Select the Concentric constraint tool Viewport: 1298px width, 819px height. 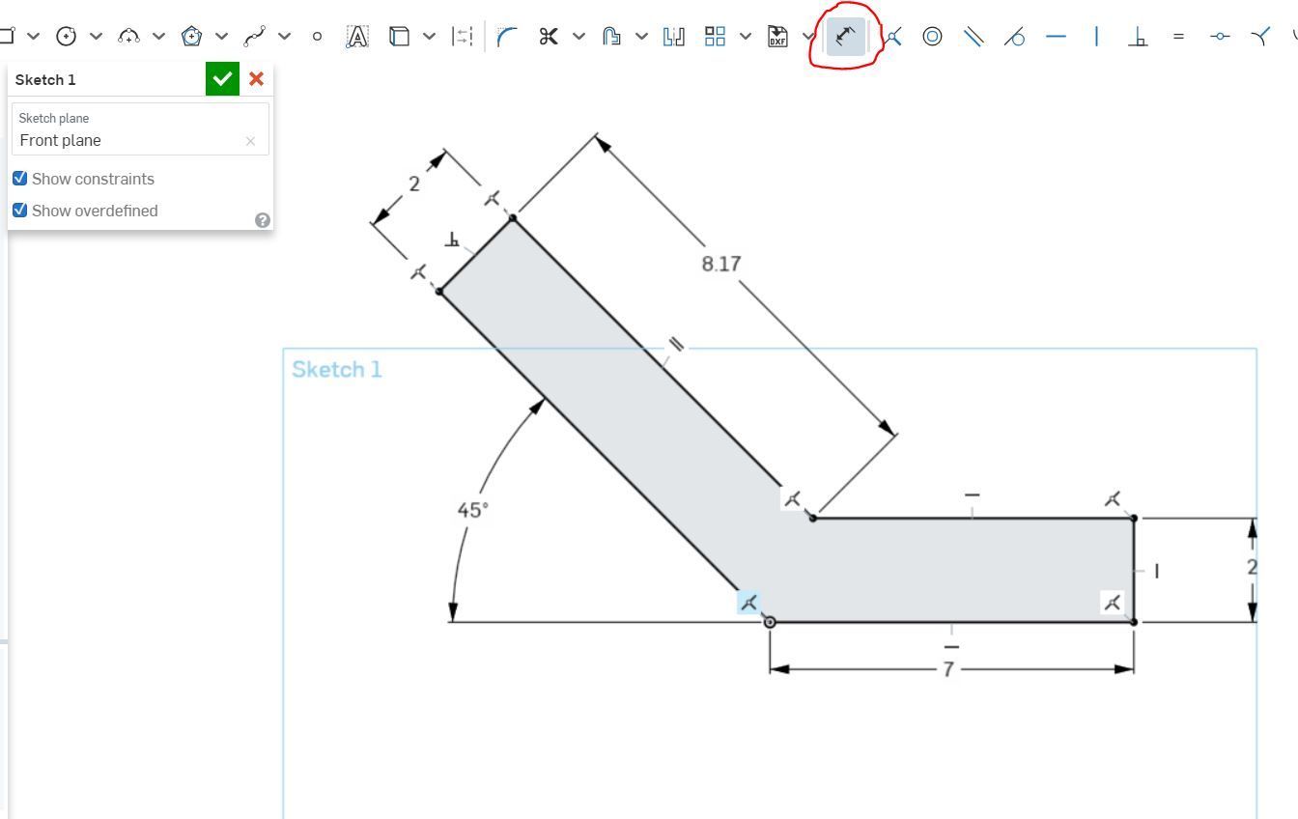931,36
